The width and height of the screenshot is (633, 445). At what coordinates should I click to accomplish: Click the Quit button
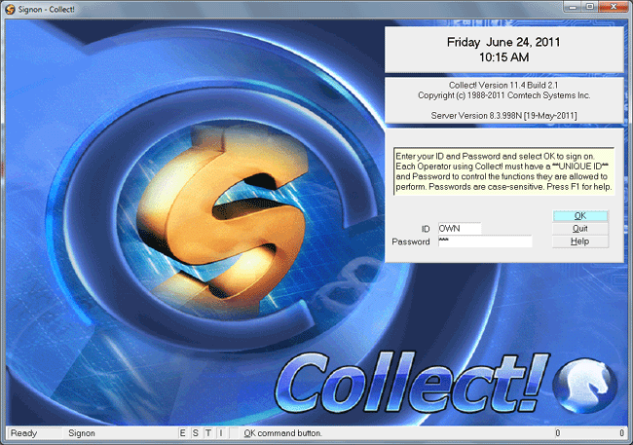click(580, 229)
